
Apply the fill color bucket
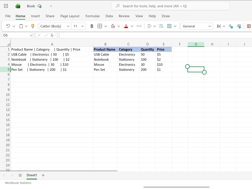(113, 26)
